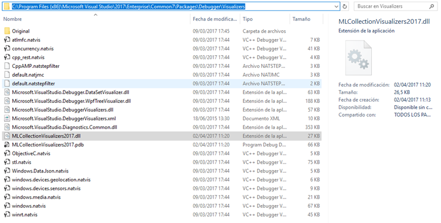
Task: Select the atlmfc.natvis file name
Action: [x=26, y=40]
